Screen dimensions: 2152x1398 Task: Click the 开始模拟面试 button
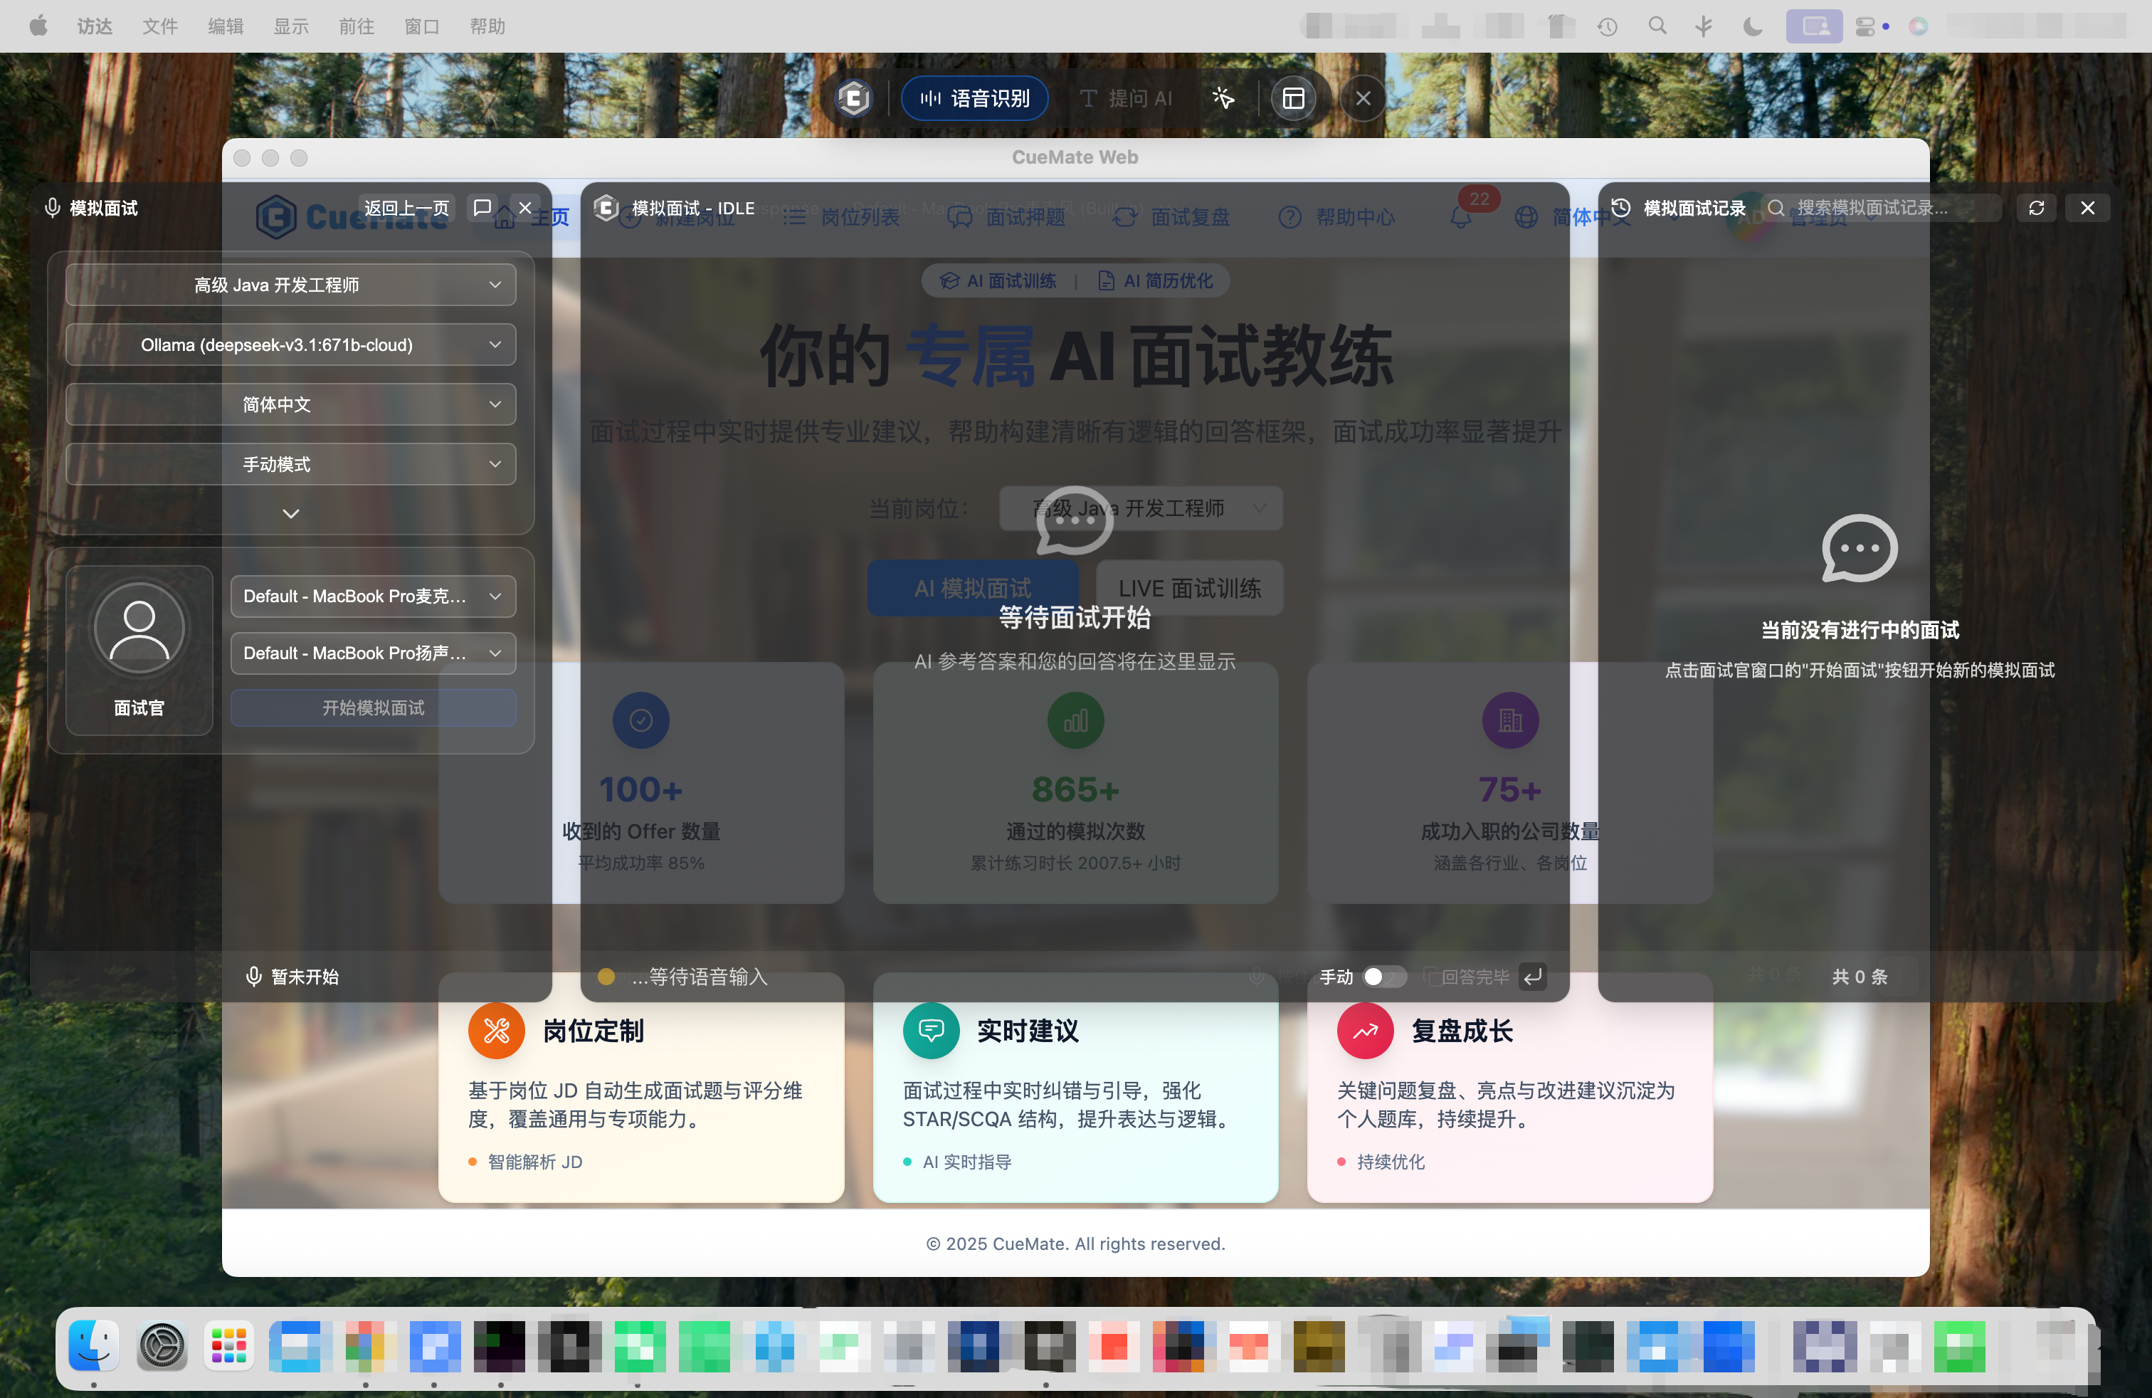point(374,708)
